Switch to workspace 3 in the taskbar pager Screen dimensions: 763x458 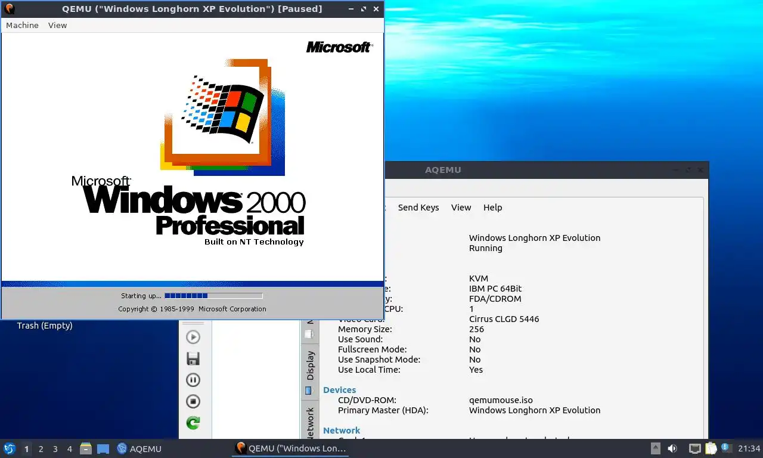[55, 449]
